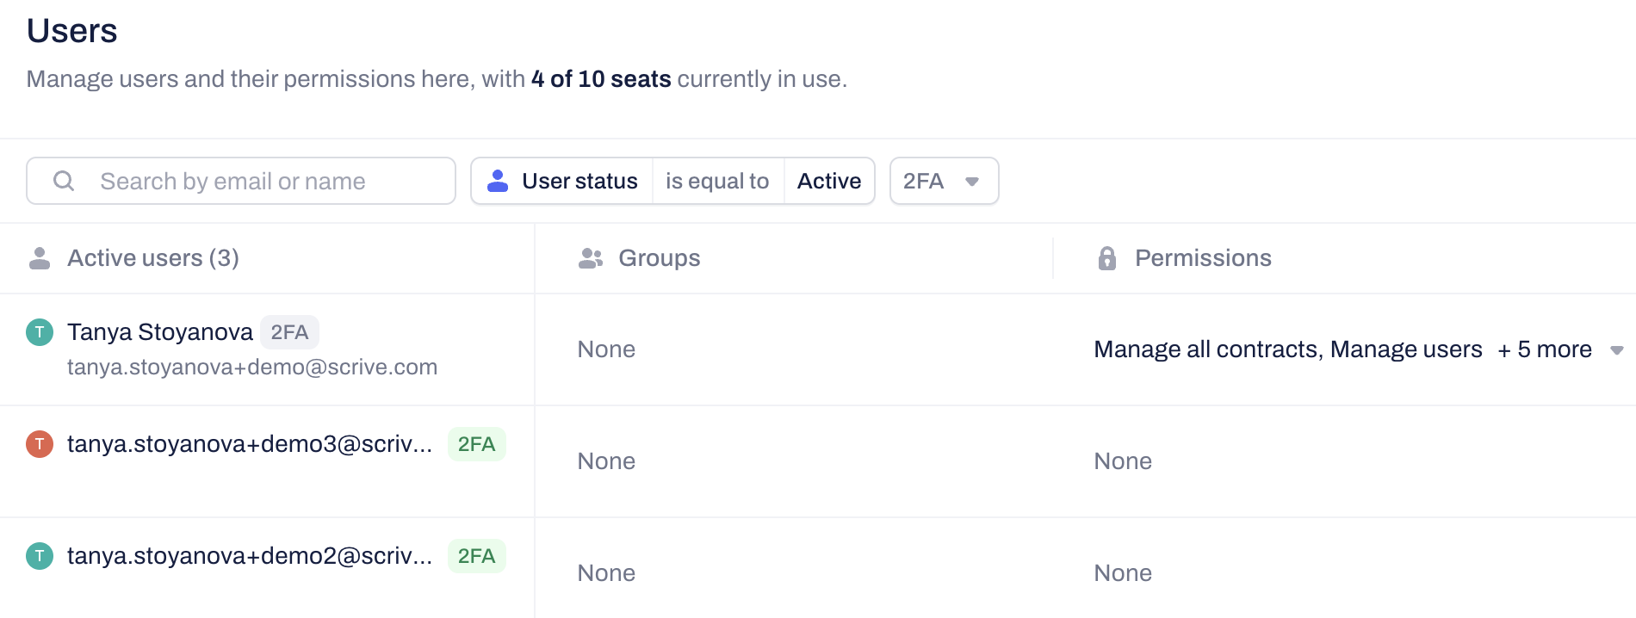Screen dimensions: 1636x618
Task: Open Tanya Stoyanova's user name
Action: (160, 332)
